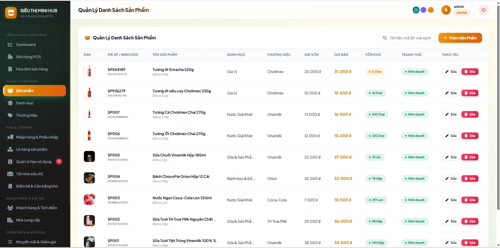The height and width of the screenshot is (248, 500).
Task: Delete product SP554189 with Xóa
Action: pos(470,72)
